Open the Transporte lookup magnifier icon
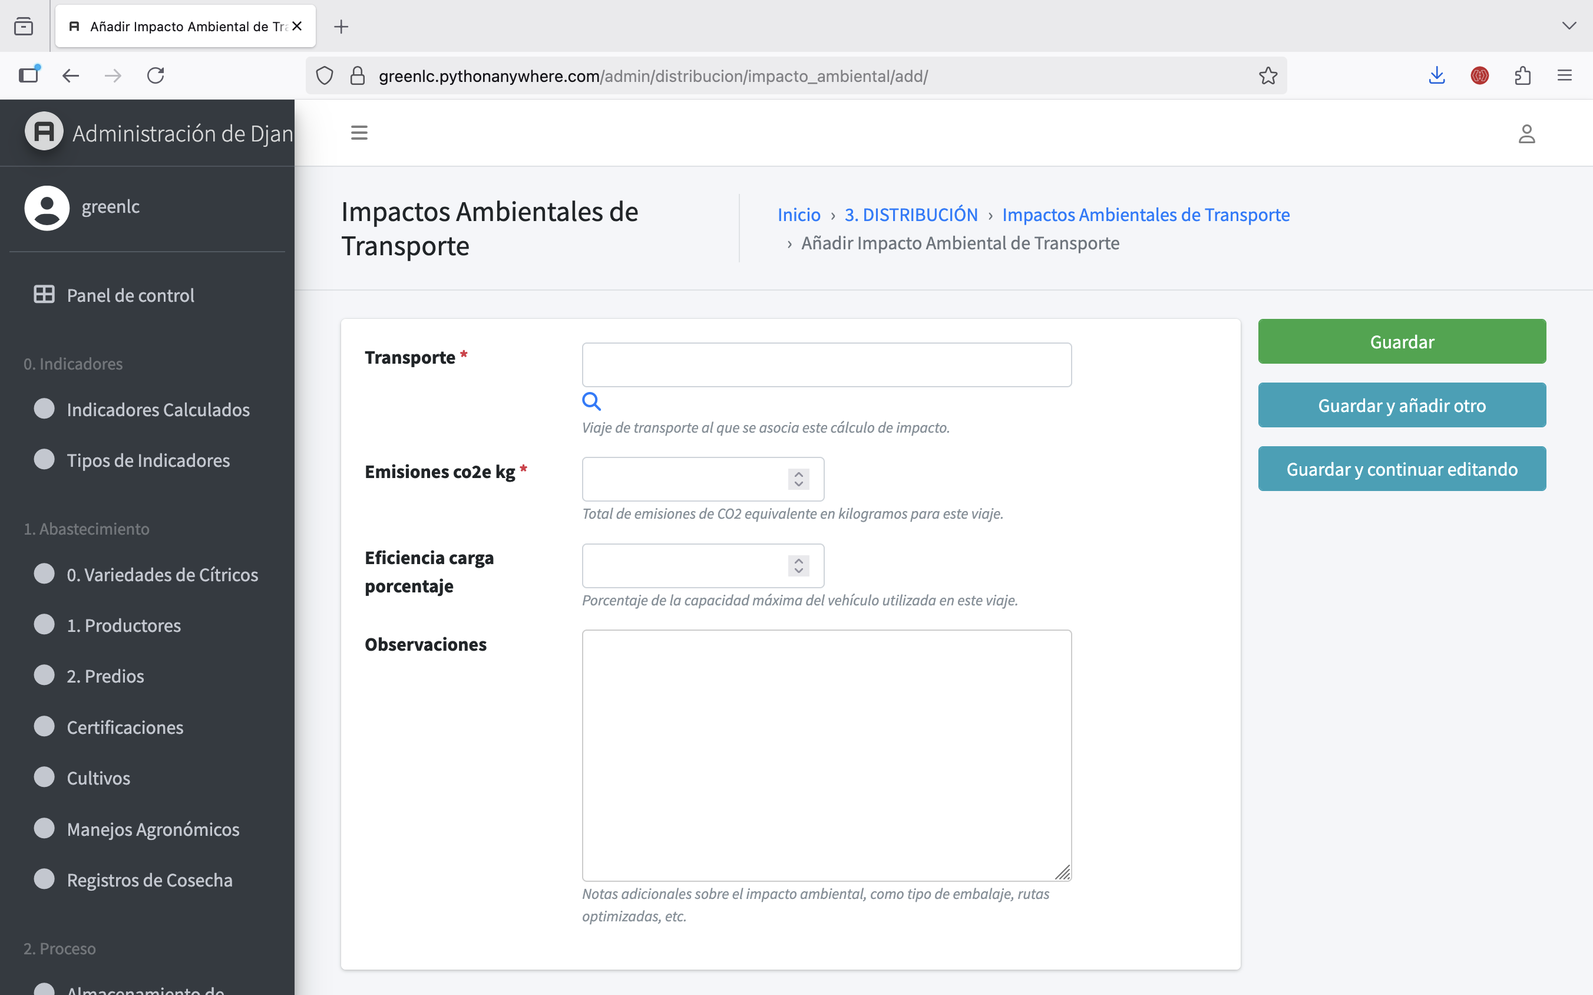1593x995 pixels. (591, 401)
